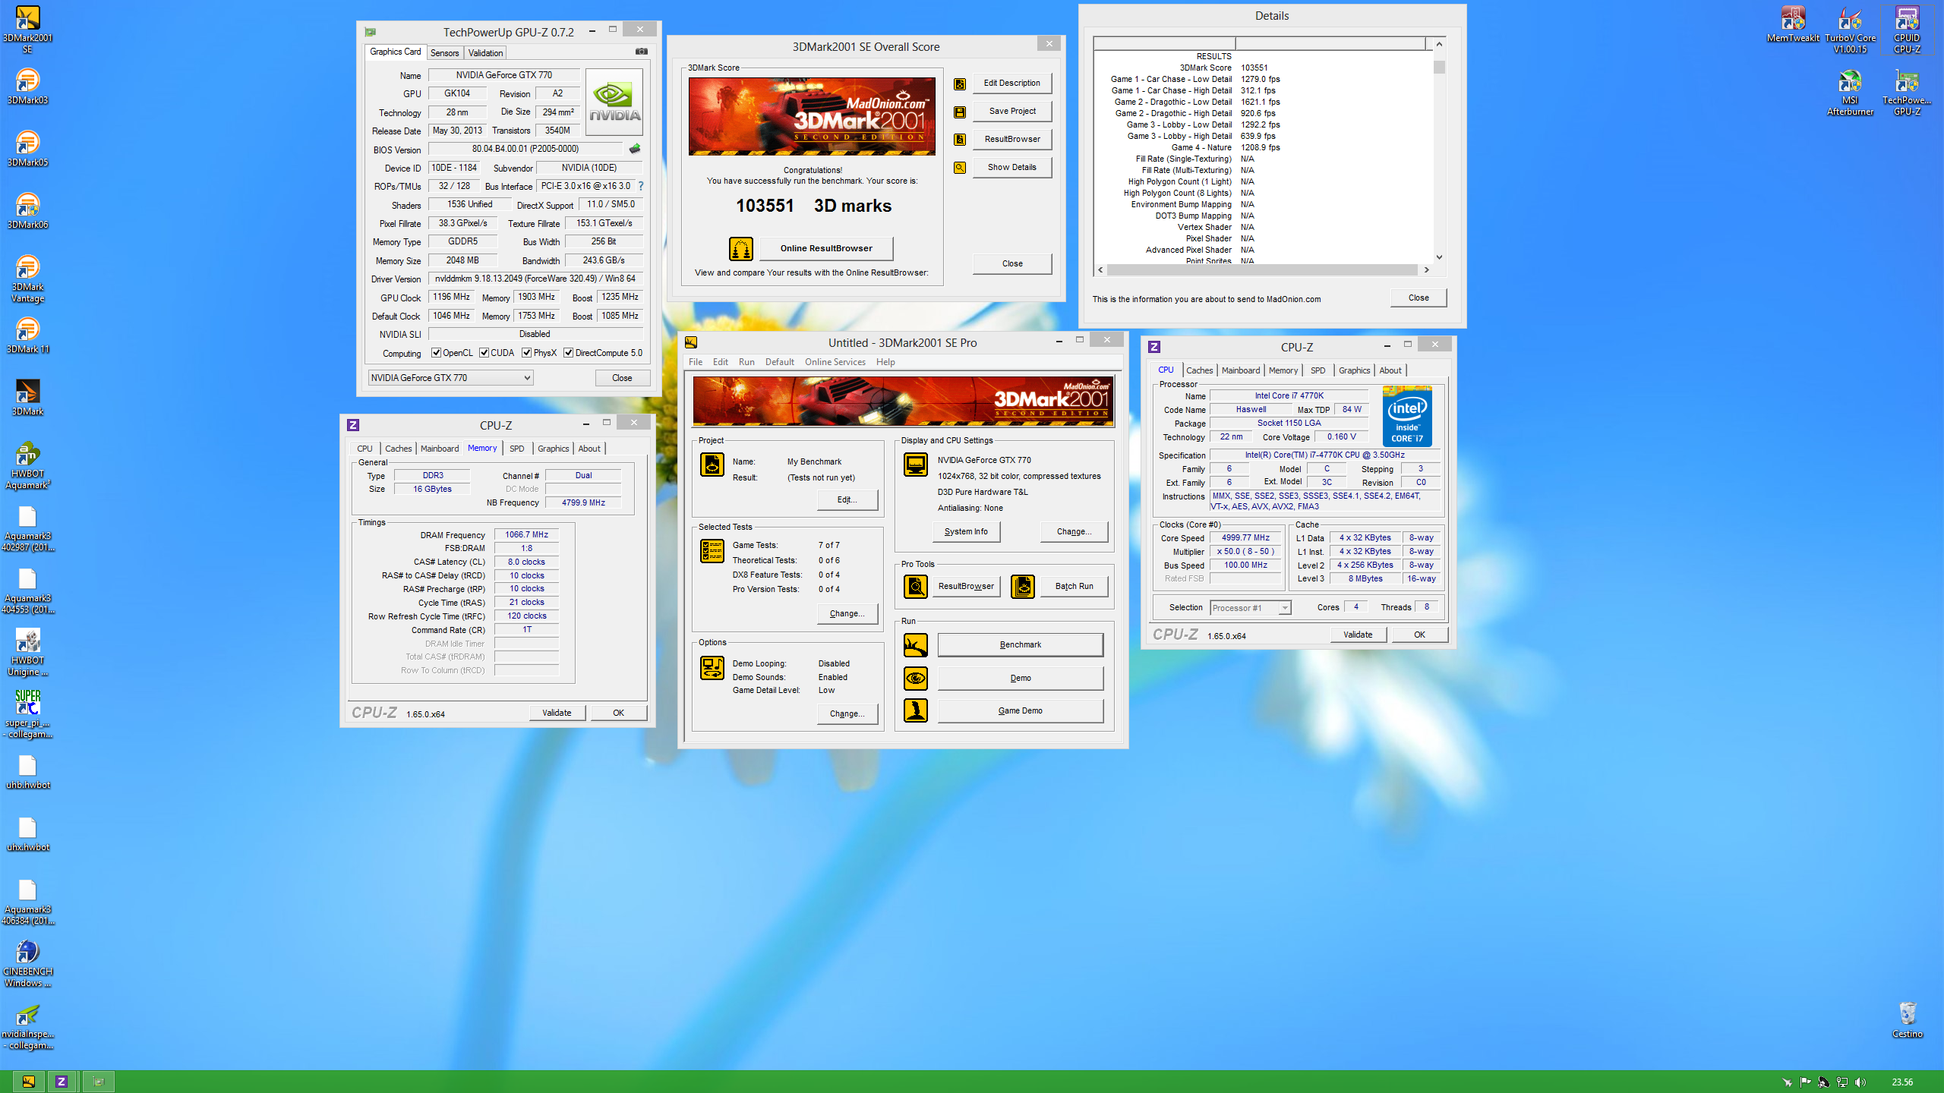Open MSI Afterburner desktop icon
The image size is (1944, 1093).
pos(1850,91)
